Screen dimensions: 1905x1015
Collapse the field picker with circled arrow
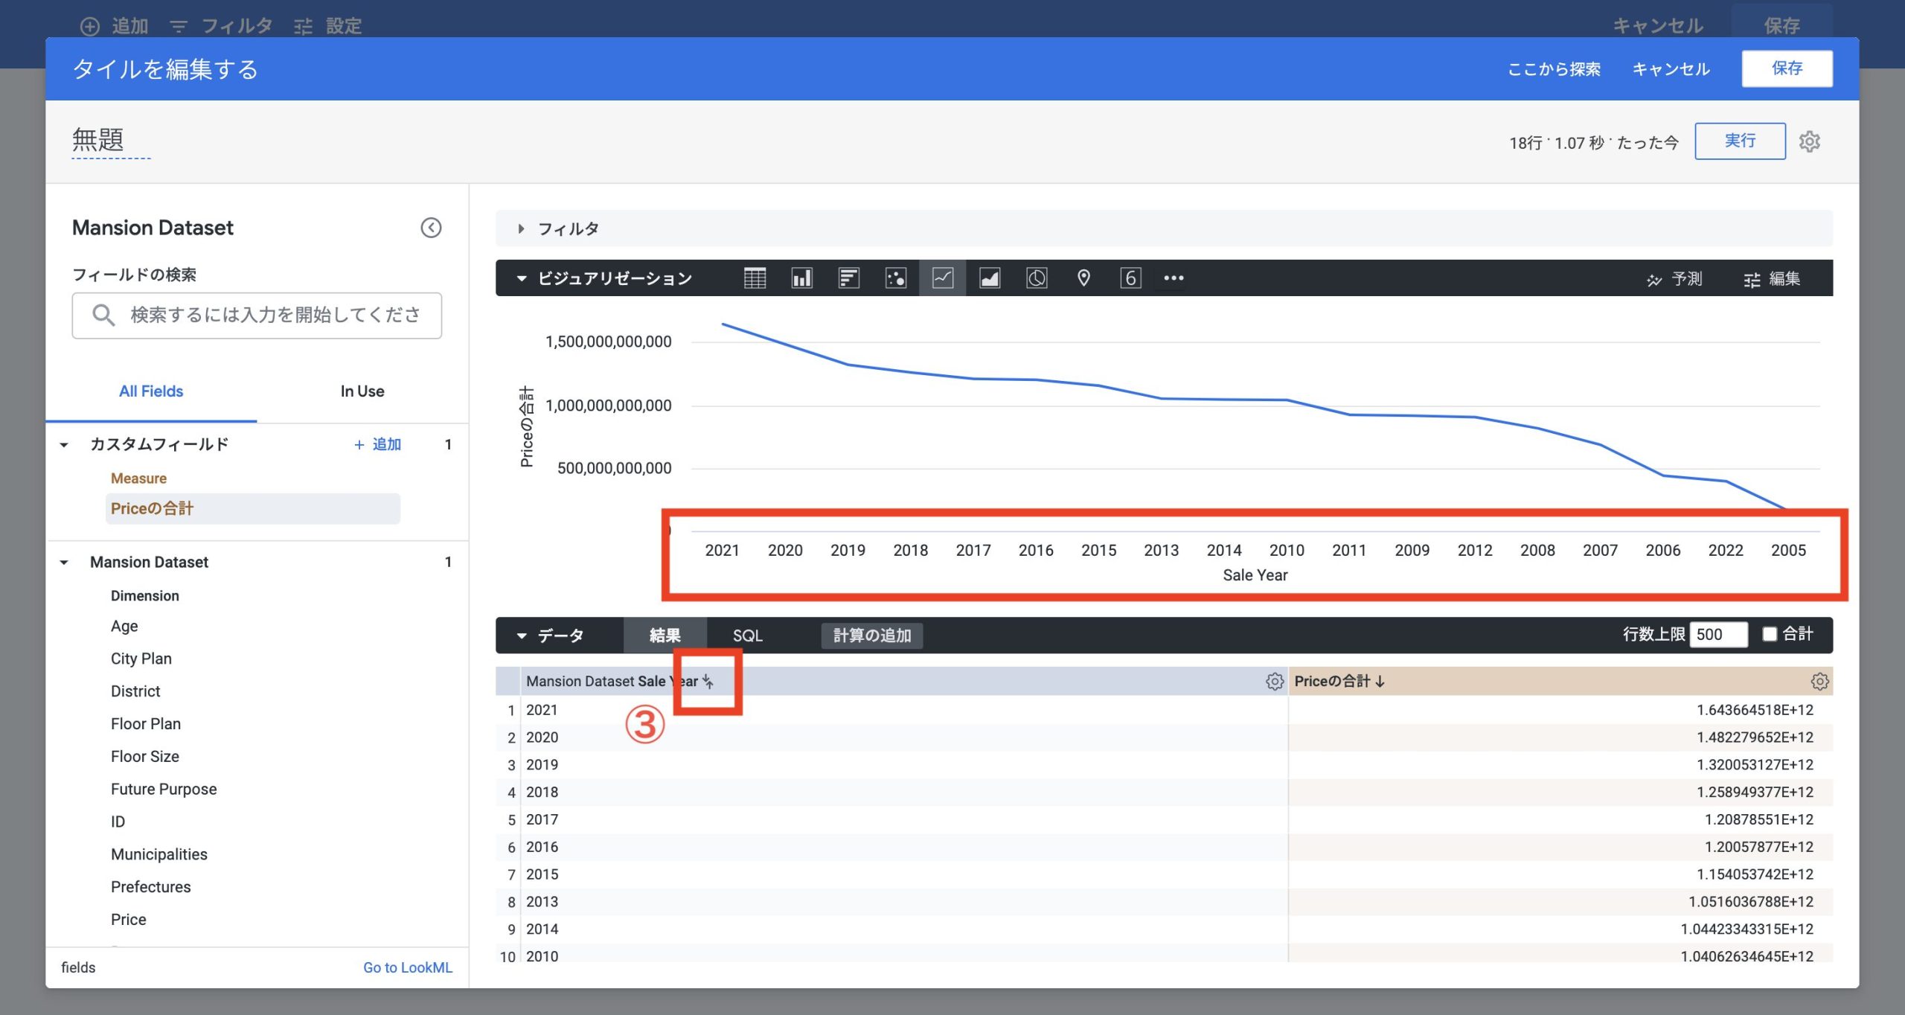click(x=431, y=228)
